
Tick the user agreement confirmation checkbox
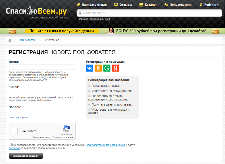pos(10,144)
